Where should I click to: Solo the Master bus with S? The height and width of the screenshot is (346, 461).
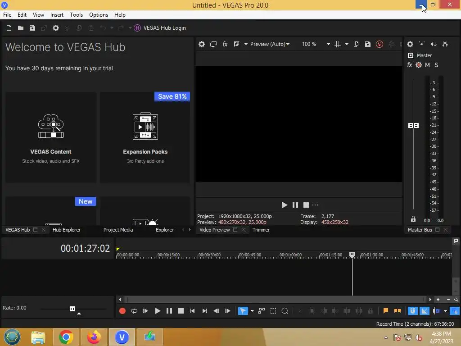[x=436, y=65]
